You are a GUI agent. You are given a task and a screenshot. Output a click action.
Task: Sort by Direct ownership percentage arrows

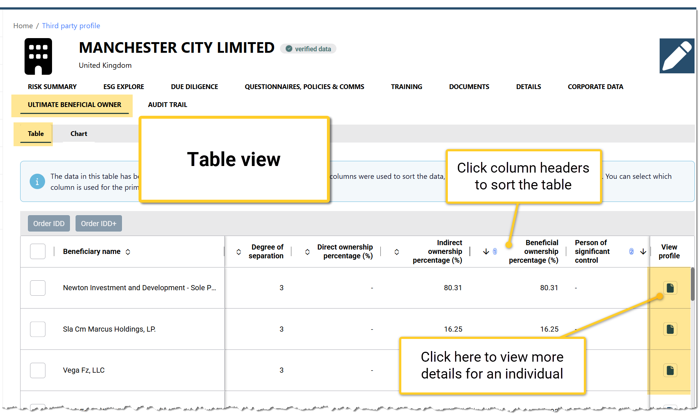click(307, 252)
